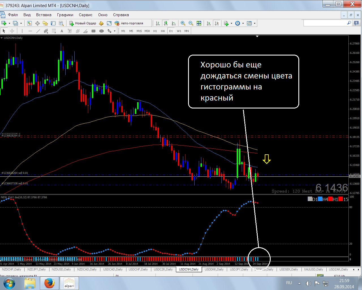
Task: Click the Templates icon
Action: pyautogui.click(x=249, y=23)
